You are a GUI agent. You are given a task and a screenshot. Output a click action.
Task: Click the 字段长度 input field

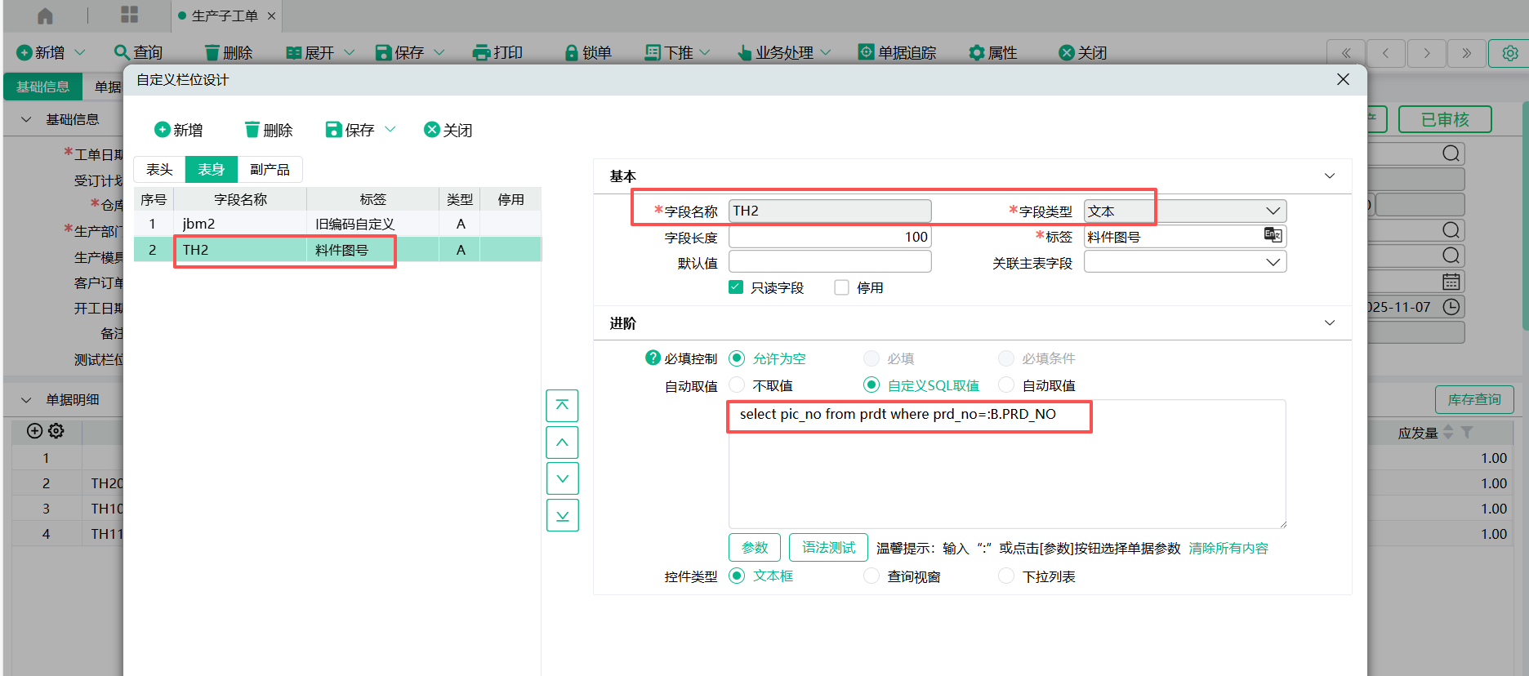[829, 237]
